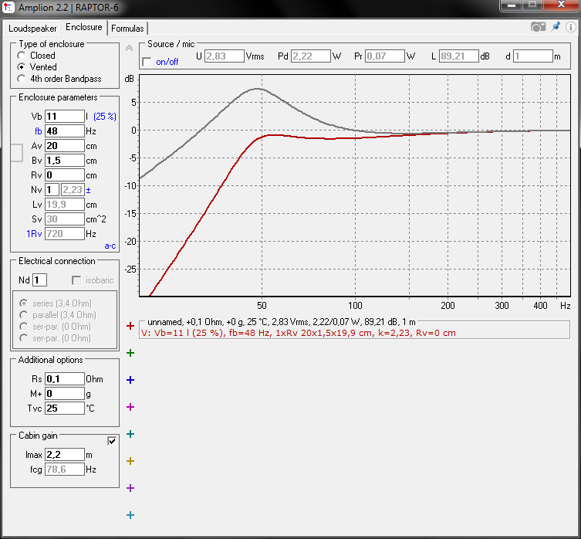581x539 pixels.
Task: Click the blue ± link beside Nv
Action: 88,190
